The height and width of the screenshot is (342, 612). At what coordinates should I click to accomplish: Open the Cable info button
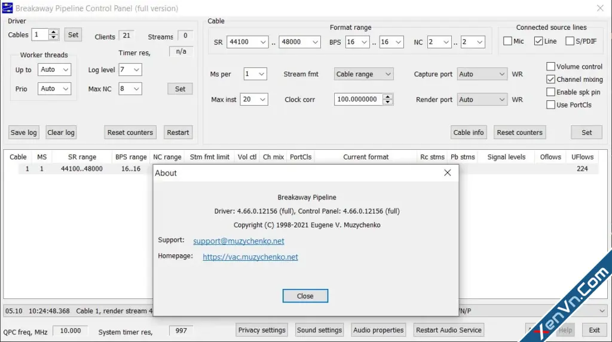point(469,133)
